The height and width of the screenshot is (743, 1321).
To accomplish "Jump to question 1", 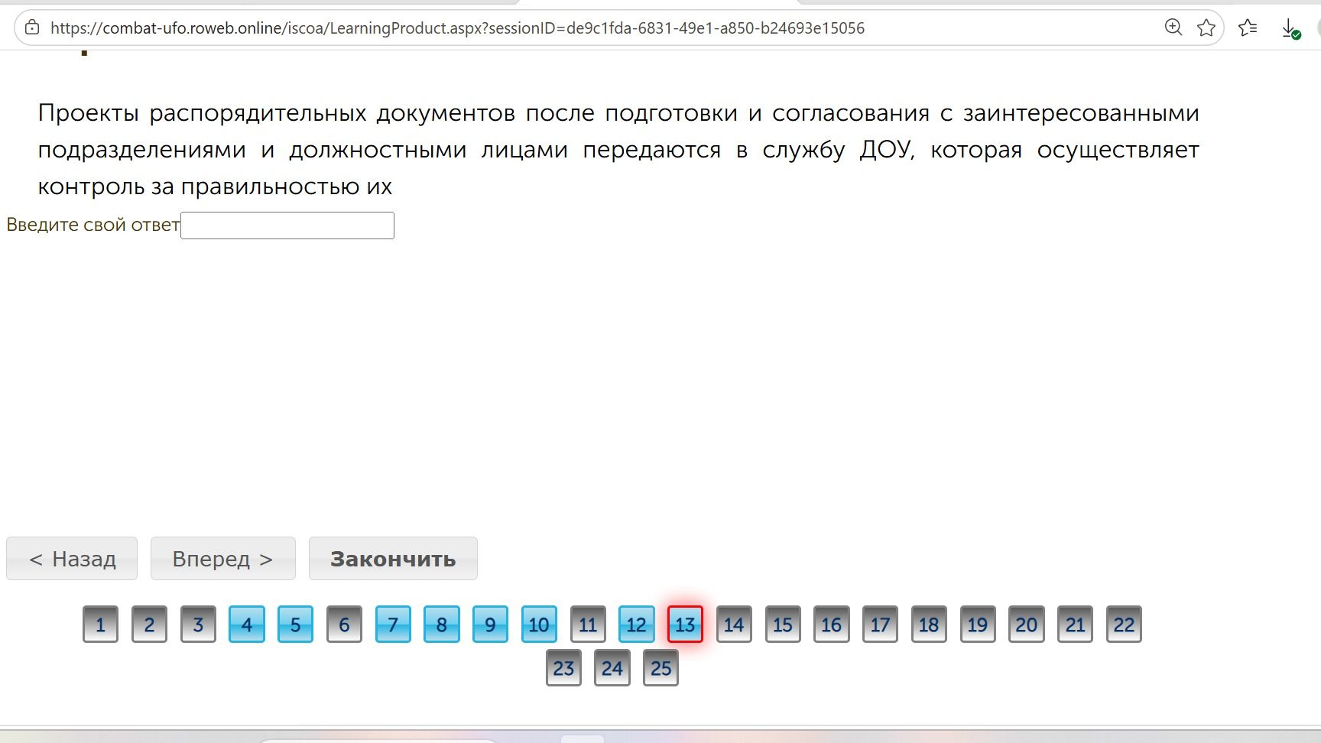I will coord(100,625).
